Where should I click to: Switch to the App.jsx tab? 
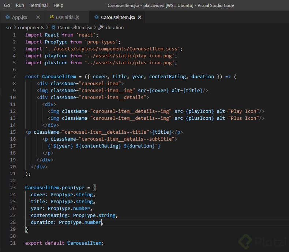(19, 17)
